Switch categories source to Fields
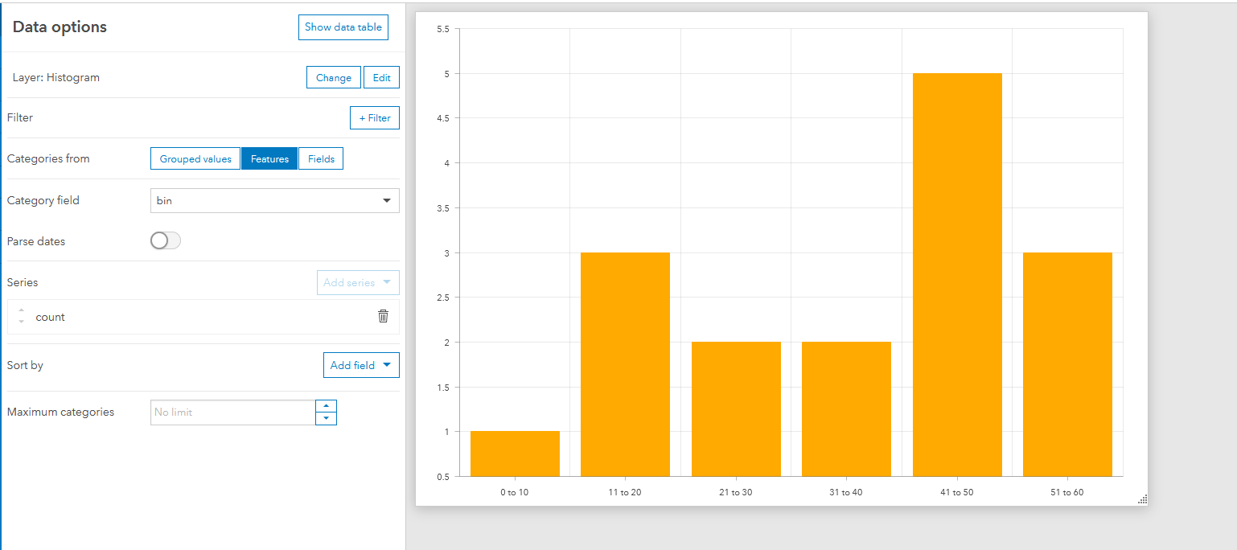This screenshot has height=550, width=1237. (x=320, y=158)
